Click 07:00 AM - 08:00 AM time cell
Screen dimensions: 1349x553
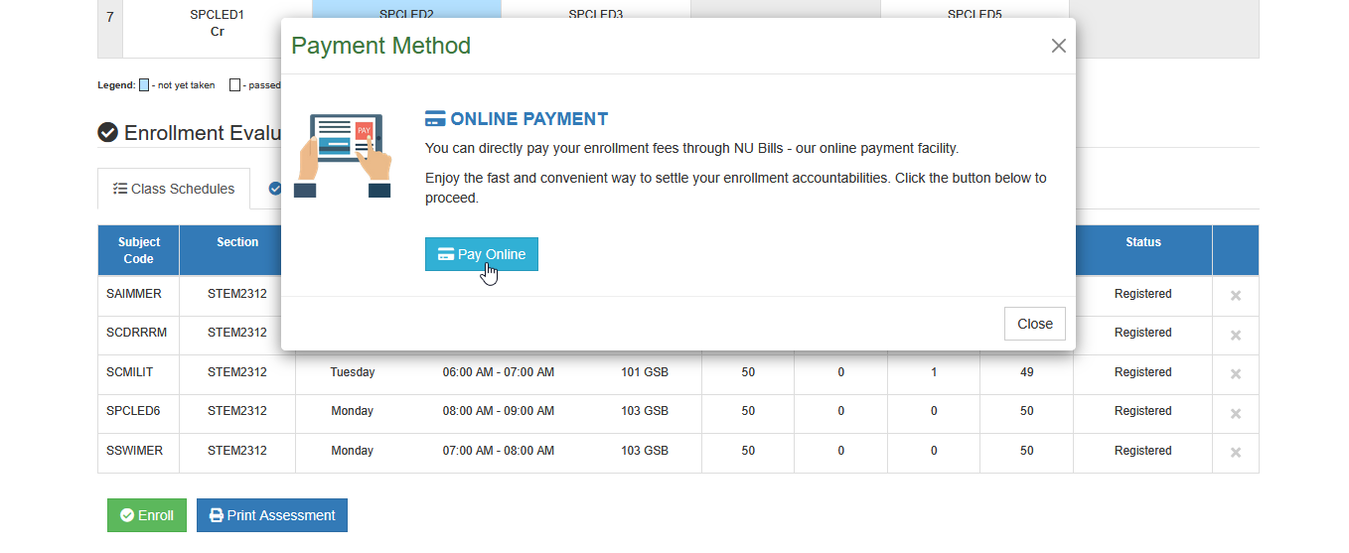tap(499, 451)
